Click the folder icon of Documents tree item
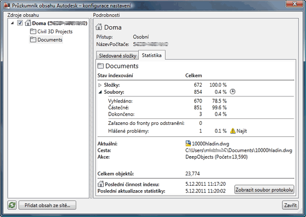306x217 pixels. pyautogui.click(x=33, y=39)
